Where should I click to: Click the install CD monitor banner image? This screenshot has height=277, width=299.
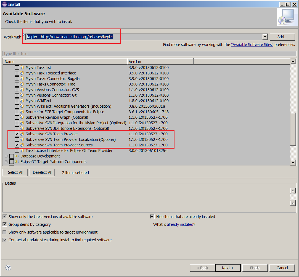[x=287, y=17]
